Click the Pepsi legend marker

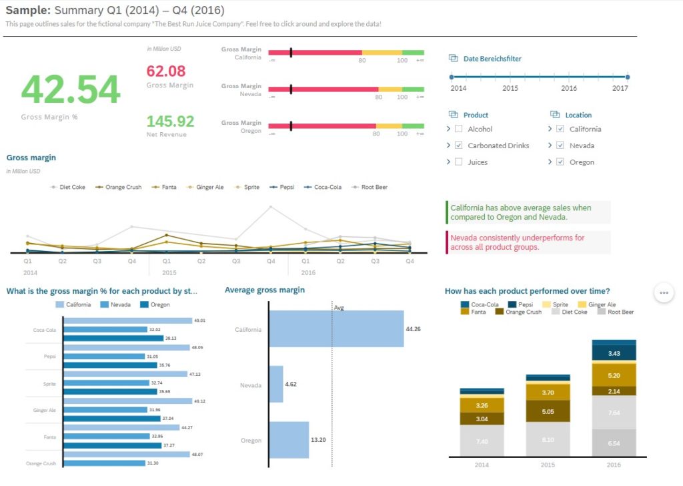pyautogui.click(x=272, y=187)
